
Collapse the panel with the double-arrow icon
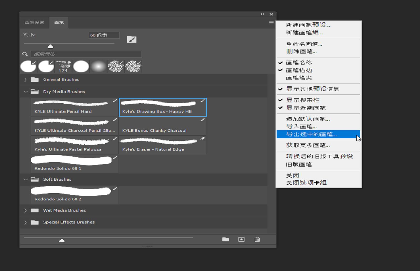click(x=262, y=14)
